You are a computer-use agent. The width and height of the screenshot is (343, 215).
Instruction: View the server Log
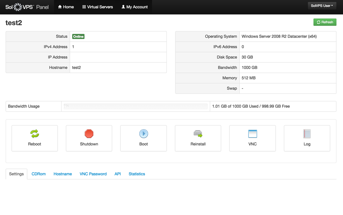[307, 138]
